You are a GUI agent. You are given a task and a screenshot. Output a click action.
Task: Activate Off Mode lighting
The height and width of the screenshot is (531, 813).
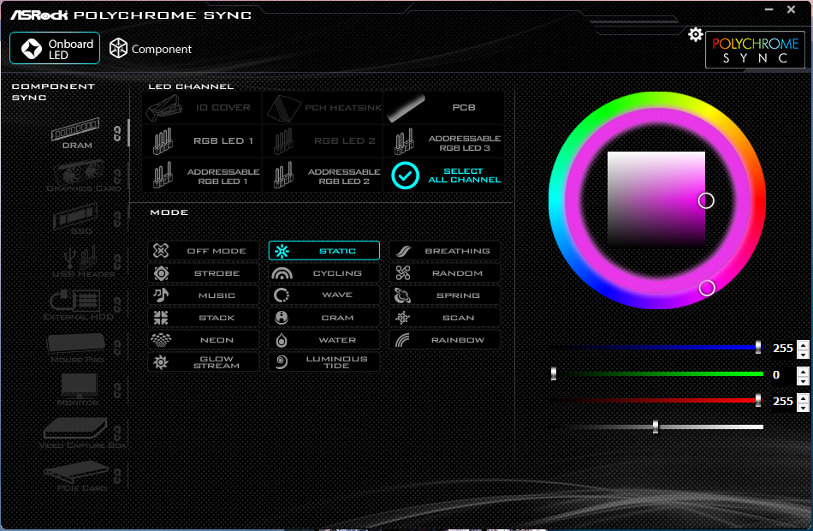204,251
